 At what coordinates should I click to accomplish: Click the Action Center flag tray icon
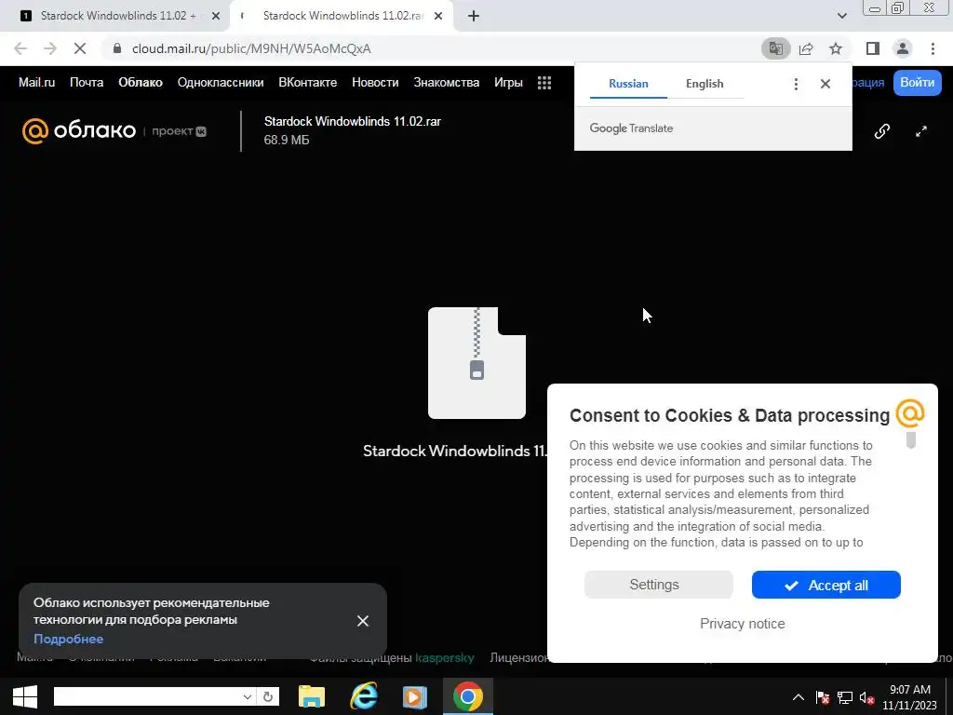823,698
